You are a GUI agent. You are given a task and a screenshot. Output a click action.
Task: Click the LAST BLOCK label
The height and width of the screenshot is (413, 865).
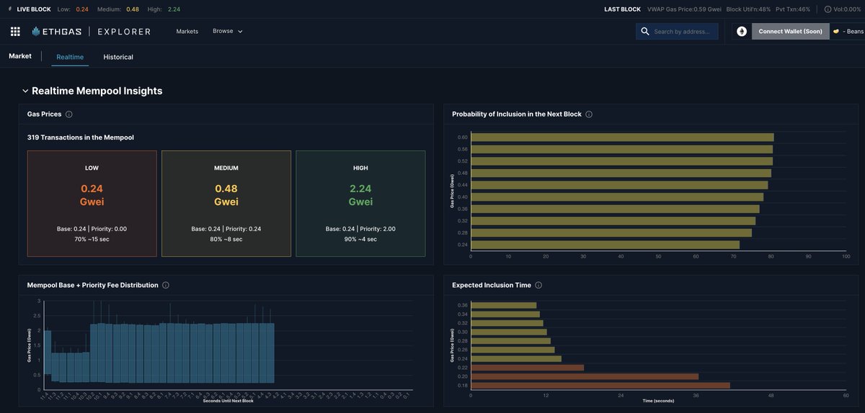coord(622,9)
